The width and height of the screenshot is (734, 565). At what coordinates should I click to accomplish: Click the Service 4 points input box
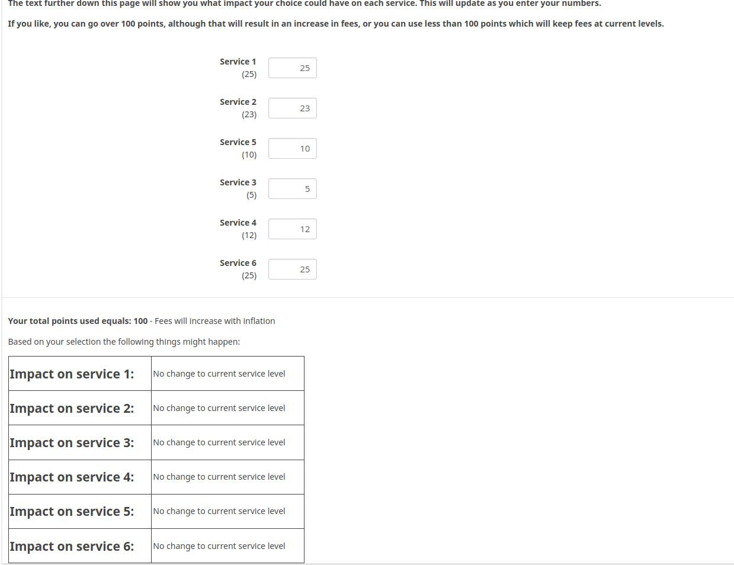[293, 229]
